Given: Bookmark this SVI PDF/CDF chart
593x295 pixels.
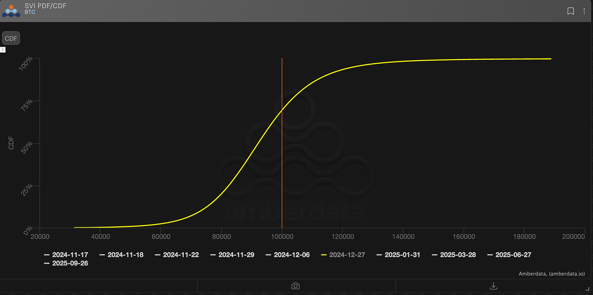Looking at the screenshot, I should point(571,11).
